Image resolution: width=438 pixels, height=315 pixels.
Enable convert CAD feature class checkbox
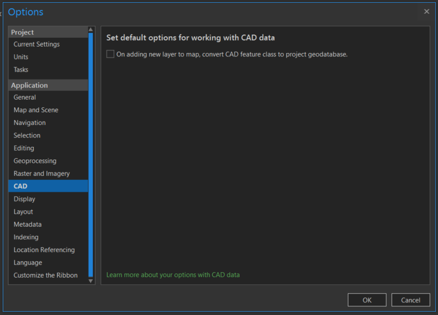coord(110,54)
